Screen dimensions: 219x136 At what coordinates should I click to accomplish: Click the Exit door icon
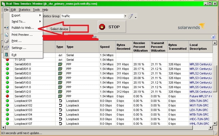click(6, 55)
